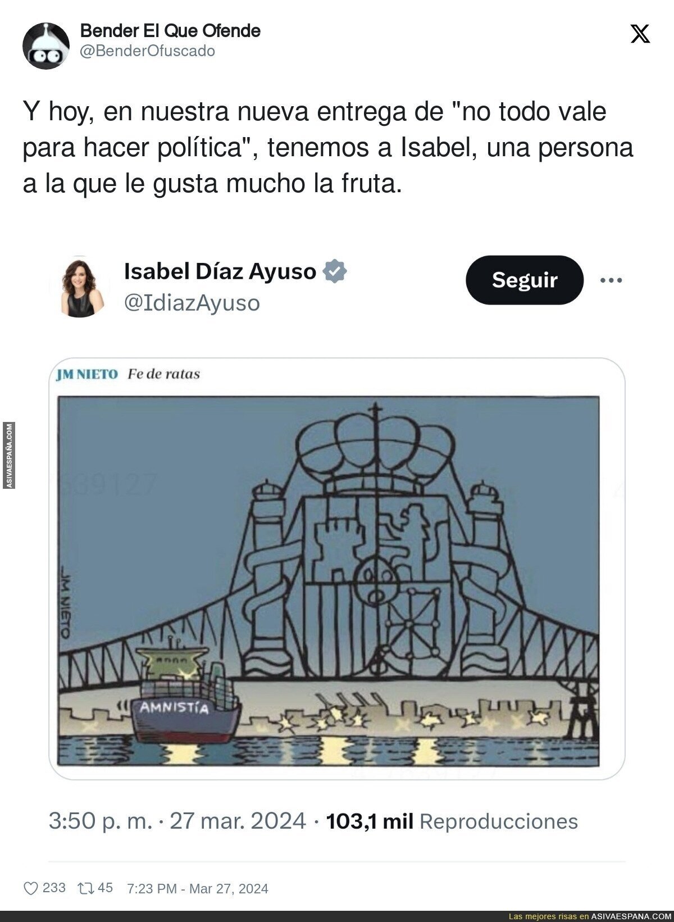
Task: Click the Isabel Díaz Ayuso display name
Action: click(x=220, y=271)
